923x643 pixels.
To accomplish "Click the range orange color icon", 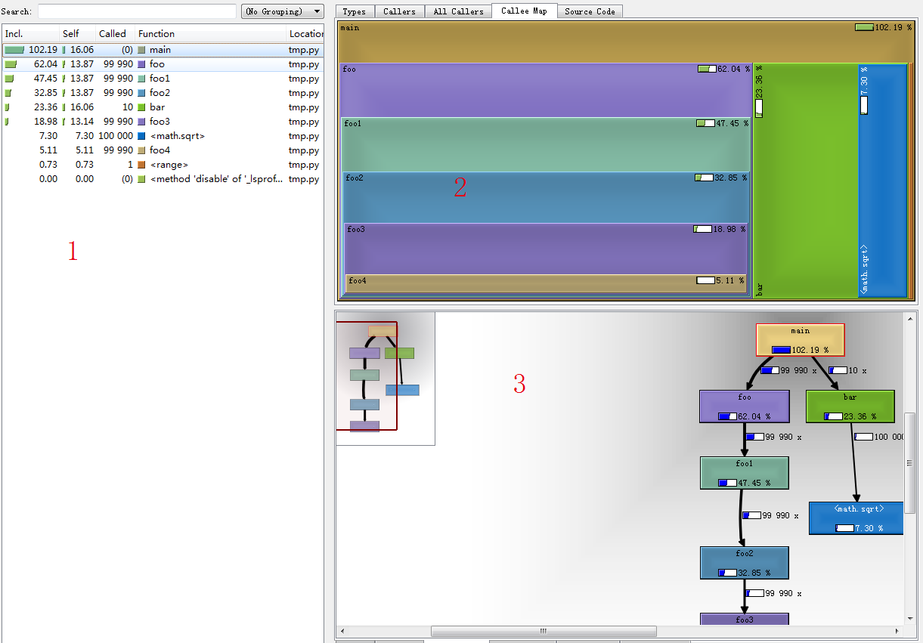I will pos(141,165).
